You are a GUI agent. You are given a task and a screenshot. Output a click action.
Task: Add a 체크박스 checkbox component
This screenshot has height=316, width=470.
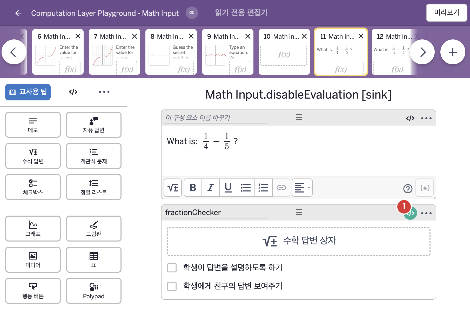tap(33, 187)
